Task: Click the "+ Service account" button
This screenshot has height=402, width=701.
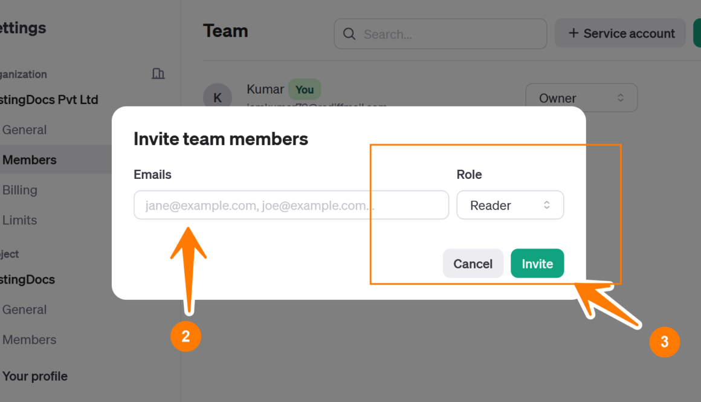Action: point(621,34)
